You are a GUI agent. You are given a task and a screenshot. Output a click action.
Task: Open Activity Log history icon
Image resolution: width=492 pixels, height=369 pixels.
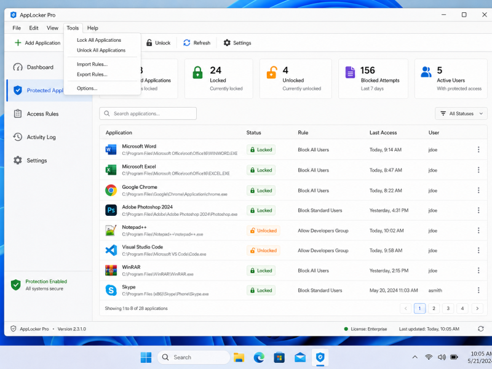18,137
